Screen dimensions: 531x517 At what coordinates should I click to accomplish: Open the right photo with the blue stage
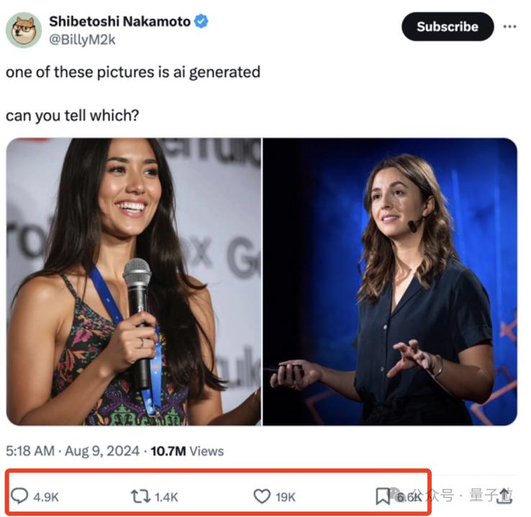tap(390, 282)
